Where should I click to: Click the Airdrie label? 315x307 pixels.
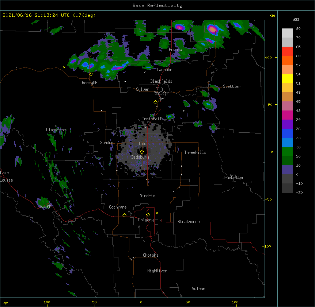coord(148,196)
